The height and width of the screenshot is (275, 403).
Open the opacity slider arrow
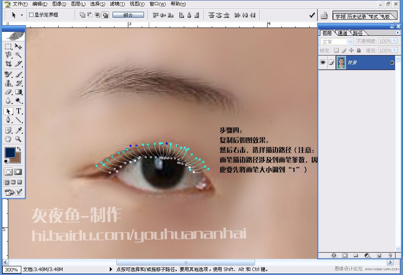[x=395, y=41]
